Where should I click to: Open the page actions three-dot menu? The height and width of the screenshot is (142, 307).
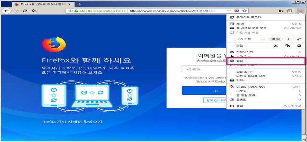click(229, 11)
